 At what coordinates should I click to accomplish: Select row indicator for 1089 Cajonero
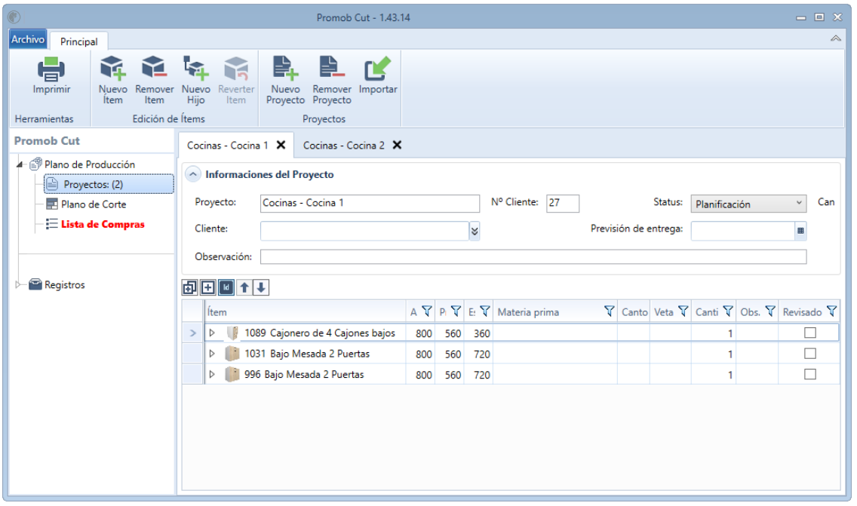193,333
